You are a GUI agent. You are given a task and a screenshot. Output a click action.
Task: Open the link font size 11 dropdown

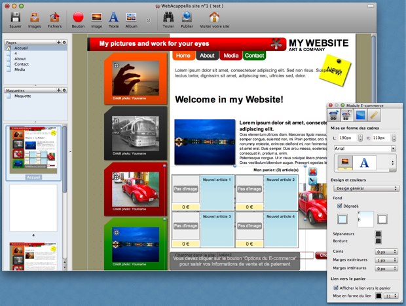pos(391,296)
